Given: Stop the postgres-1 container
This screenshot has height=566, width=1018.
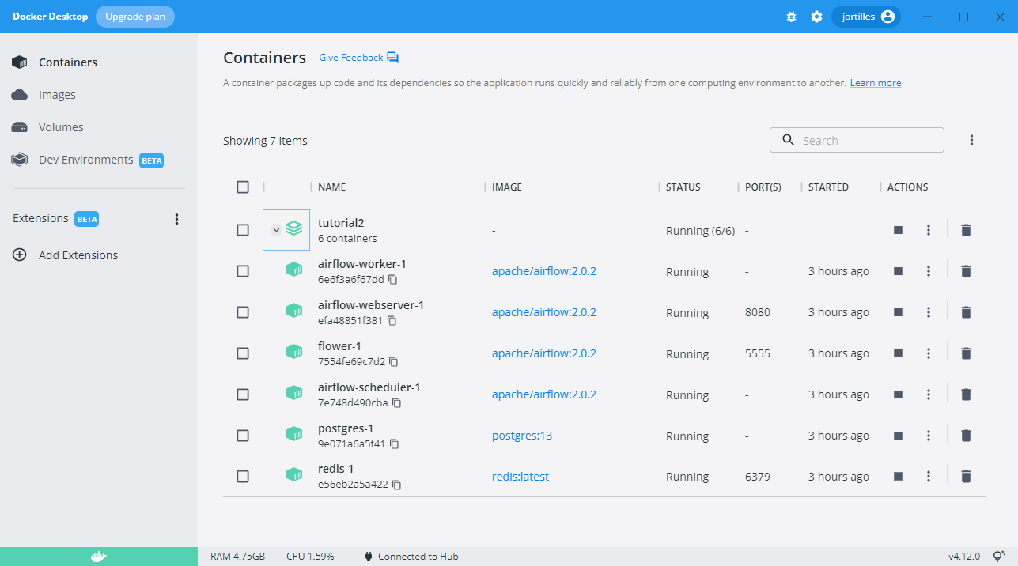Looking at the screenshot, I should click(x=898, y=436).
